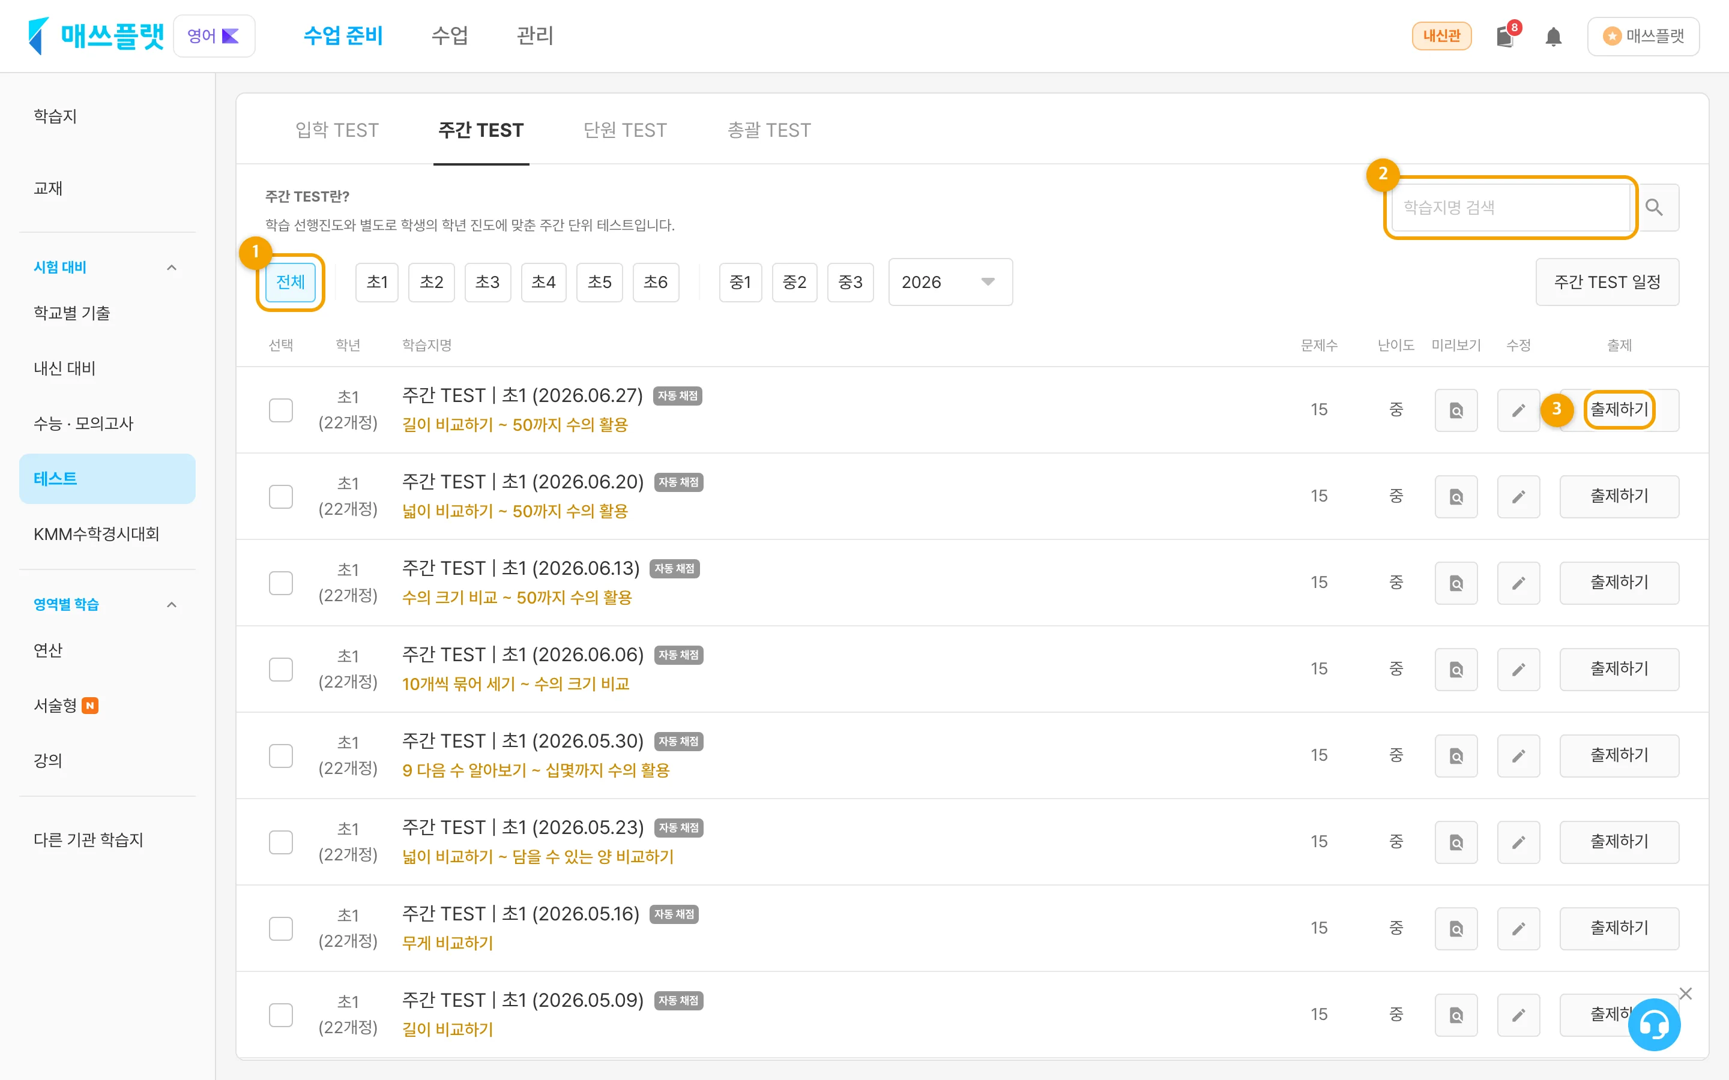
Task: Select checkbox for 2026.05.30 test
Action: click(281, 756)
